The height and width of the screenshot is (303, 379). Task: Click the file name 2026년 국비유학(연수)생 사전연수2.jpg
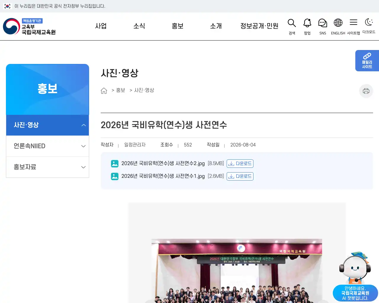point(163,164)
